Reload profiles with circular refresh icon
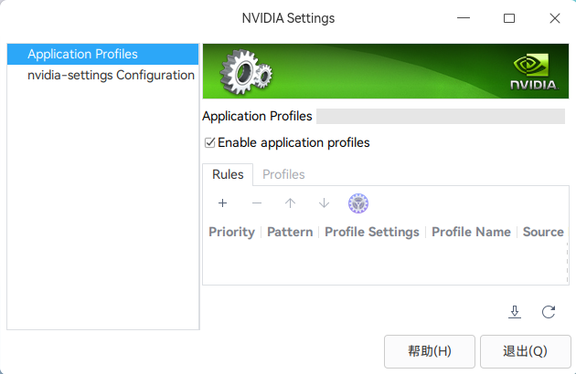The width and height of the screenshot is (576, 374). click(x=549, y=312)
